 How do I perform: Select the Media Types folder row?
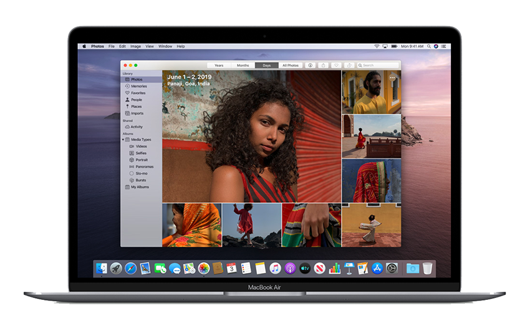tap(142, 140)
